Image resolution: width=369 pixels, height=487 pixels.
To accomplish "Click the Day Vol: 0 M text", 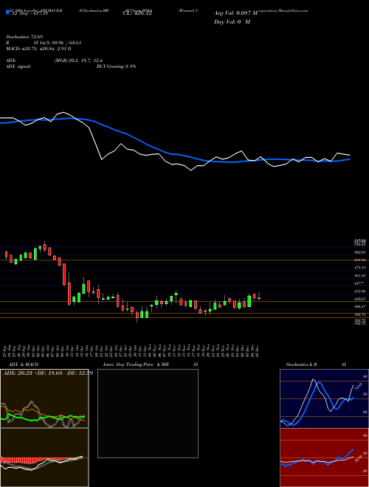I will (232, 22).
